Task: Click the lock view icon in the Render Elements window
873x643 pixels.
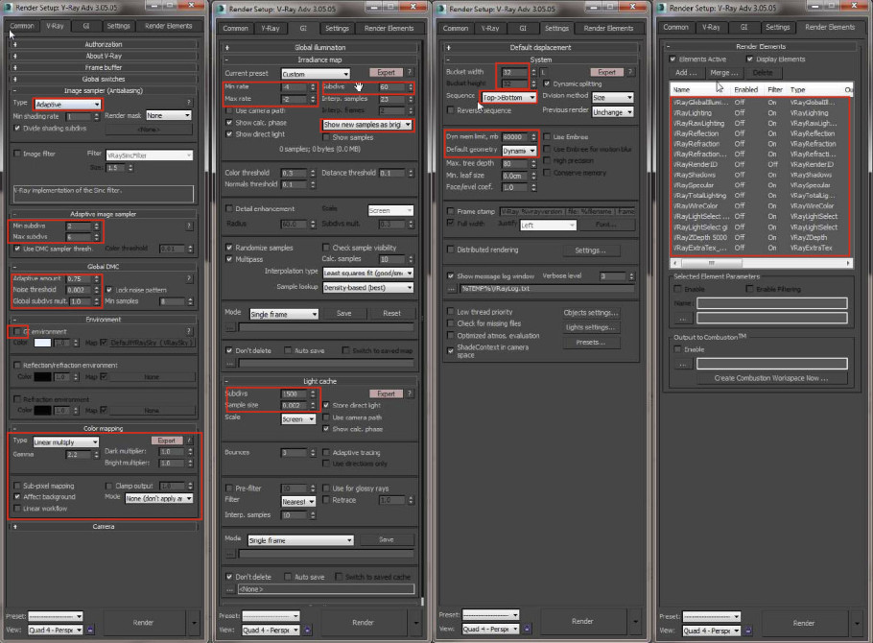Action: click(748, 631)
